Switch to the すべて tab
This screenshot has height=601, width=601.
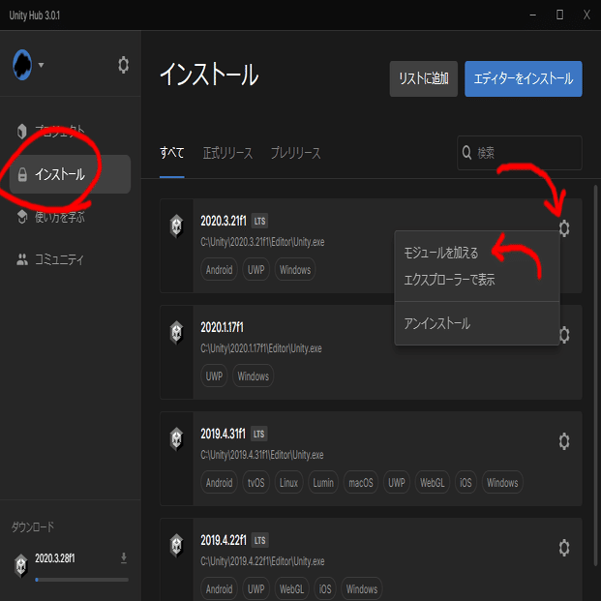(171, 153)
